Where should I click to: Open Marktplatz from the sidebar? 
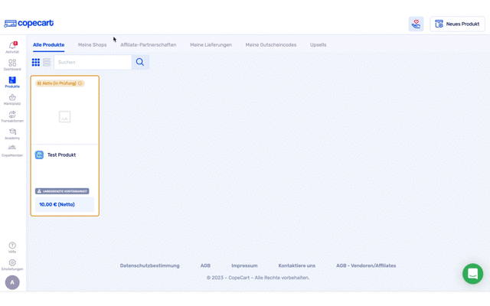pyautogui.click(x=12, y=99)
